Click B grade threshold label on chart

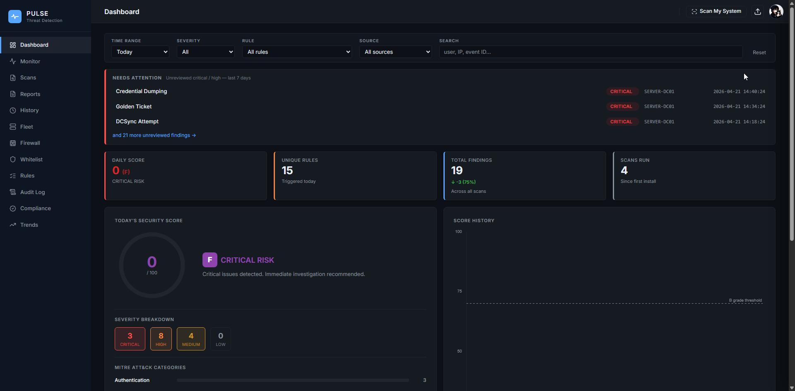tap(745, 300)
